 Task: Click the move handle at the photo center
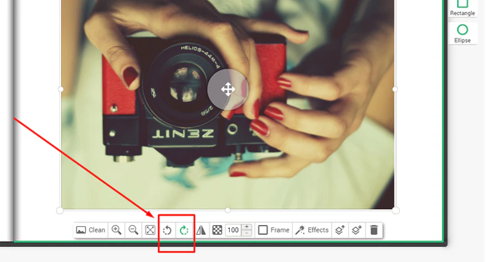coord(227,89)
